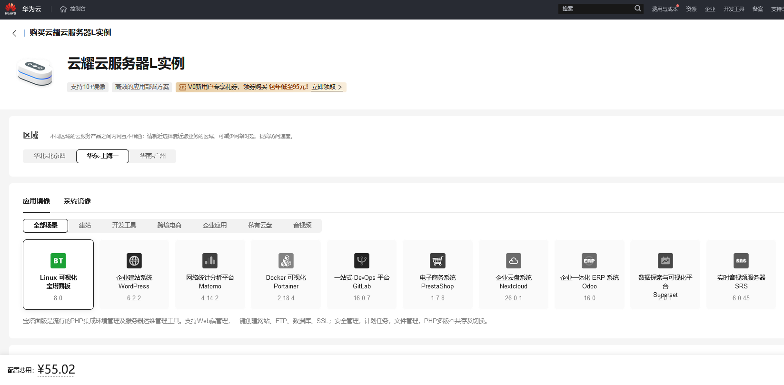Select the Superset data visualization icon
This screenshot has width=784, height=385.
pyautogui.click(x=665, y=261)
